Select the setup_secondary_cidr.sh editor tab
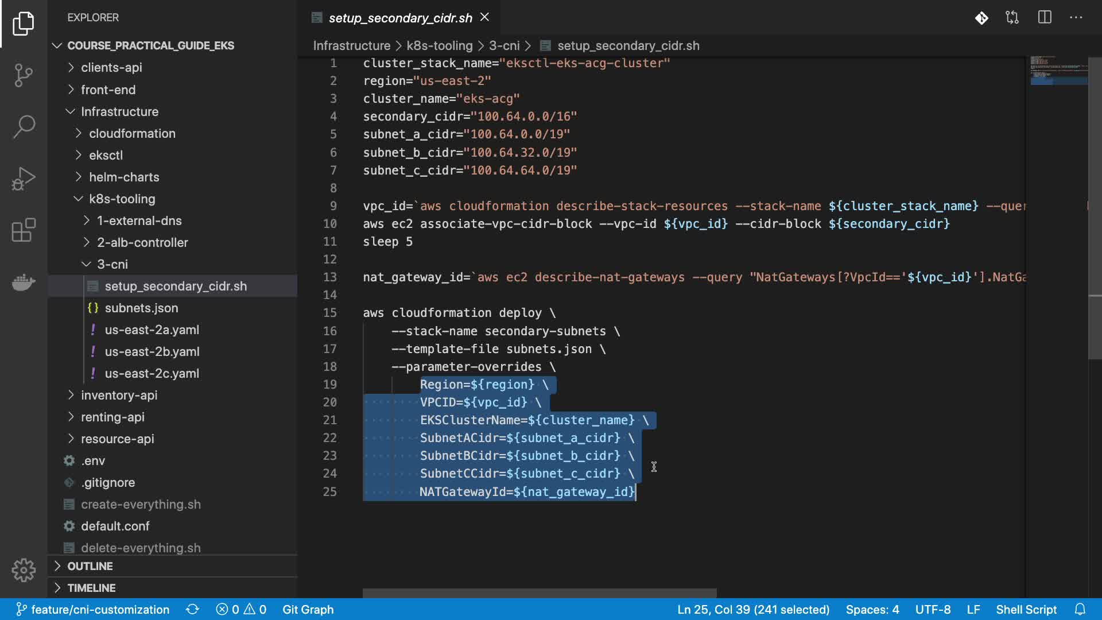The height and width of the screenshot is (620, 1102). point(400,18)
